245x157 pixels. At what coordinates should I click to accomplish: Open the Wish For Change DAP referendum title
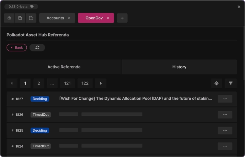pos(136,98)
